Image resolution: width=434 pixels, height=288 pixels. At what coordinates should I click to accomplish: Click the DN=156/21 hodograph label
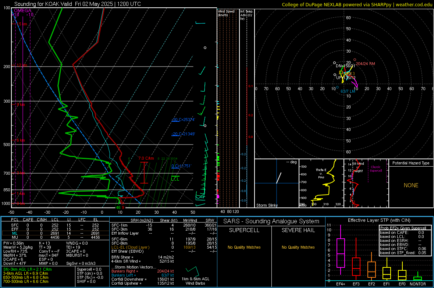point(345,66)
